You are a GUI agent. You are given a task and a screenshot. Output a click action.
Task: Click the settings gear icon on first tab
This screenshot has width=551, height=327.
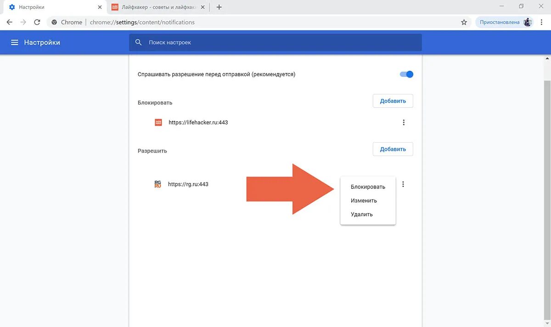(12, 7)
